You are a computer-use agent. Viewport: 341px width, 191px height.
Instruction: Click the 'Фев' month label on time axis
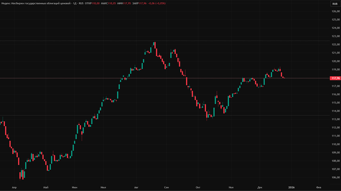click(x=318, y=187)
